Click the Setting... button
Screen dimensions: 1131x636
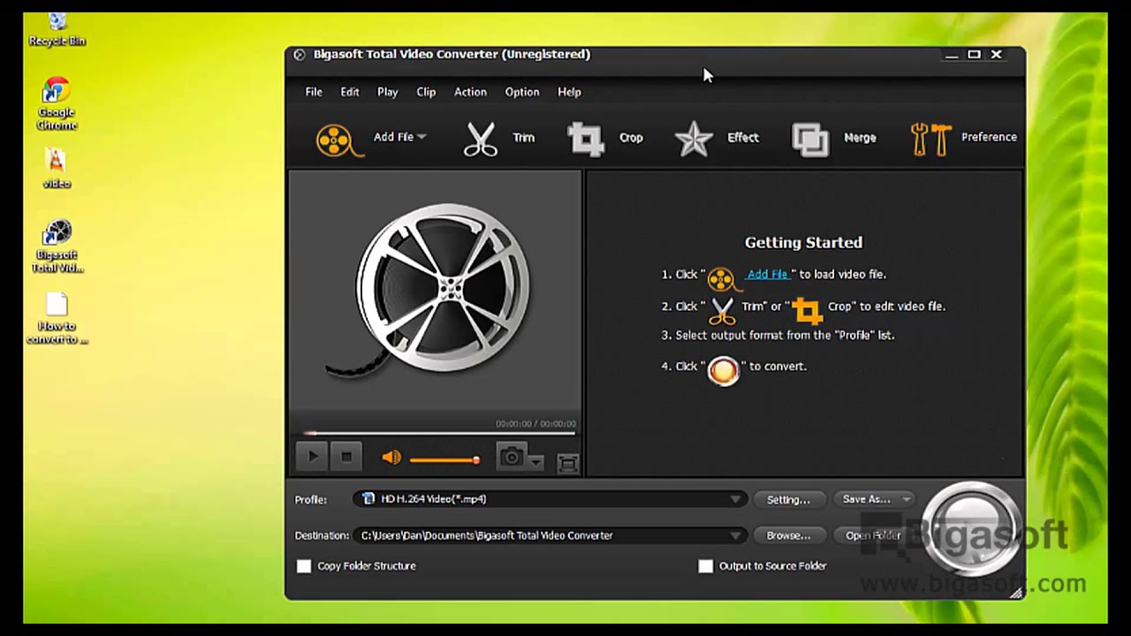[788, 500]
